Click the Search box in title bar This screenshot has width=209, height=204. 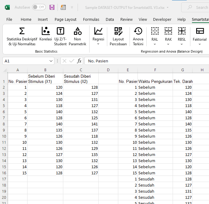(197, 7)
